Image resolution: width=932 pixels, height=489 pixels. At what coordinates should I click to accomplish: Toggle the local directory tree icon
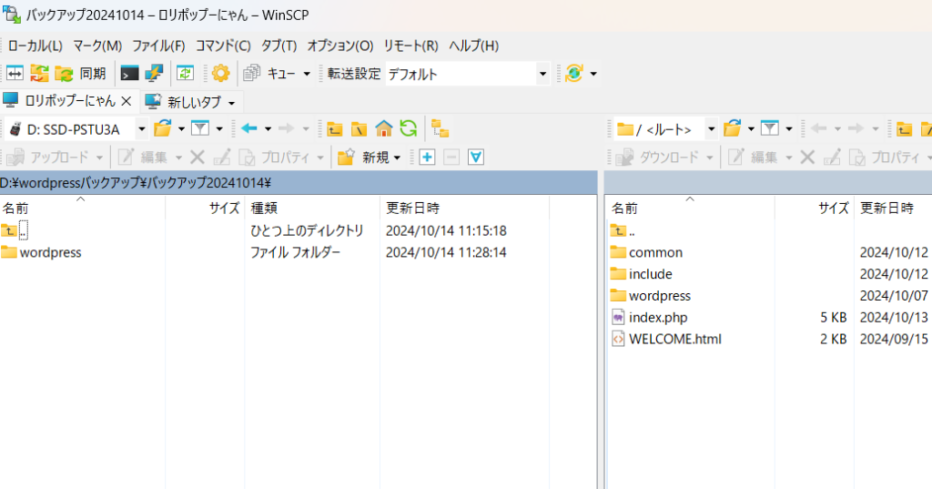coord(441,128)
